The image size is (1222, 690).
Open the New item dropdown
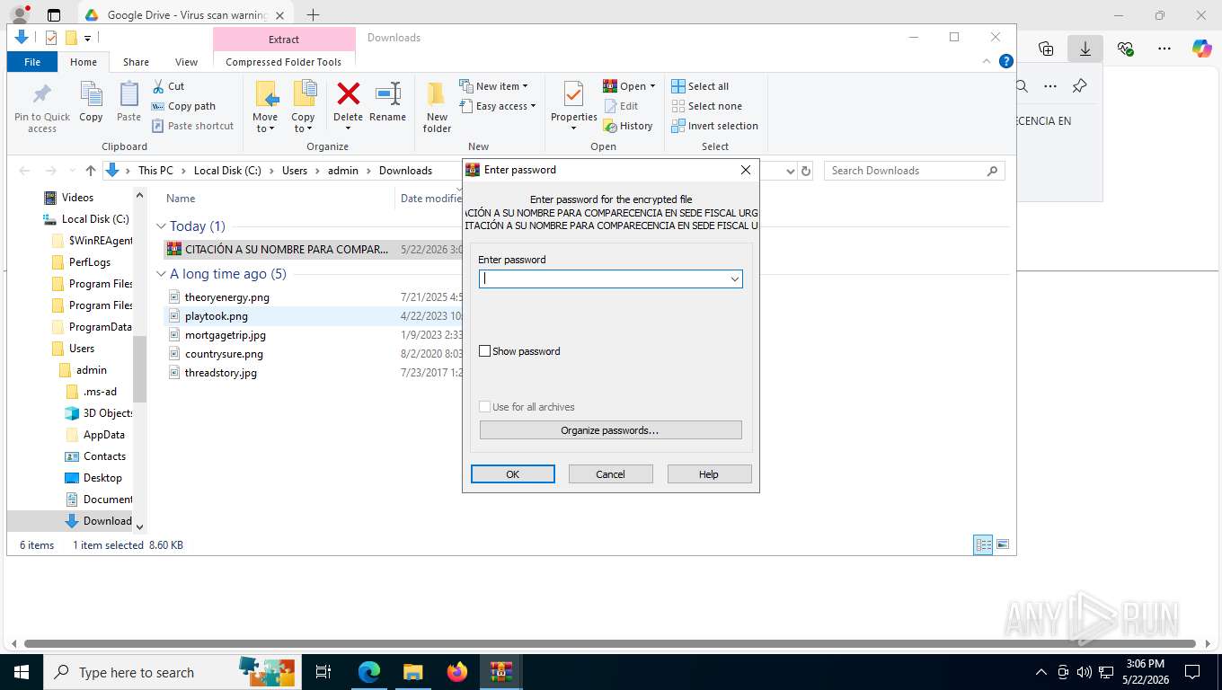point(493,86)
